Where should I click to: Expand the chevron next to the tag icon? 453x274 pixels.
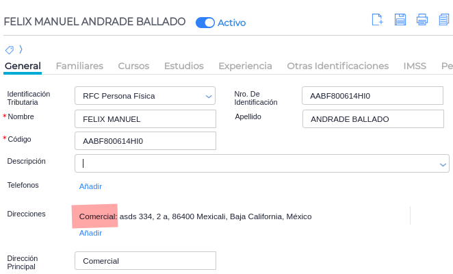pos(21,49)
